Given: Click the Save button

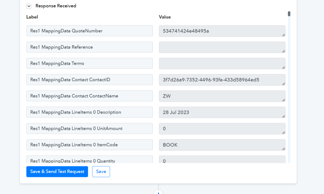Looking at the screenshot, I should (101, 172).
